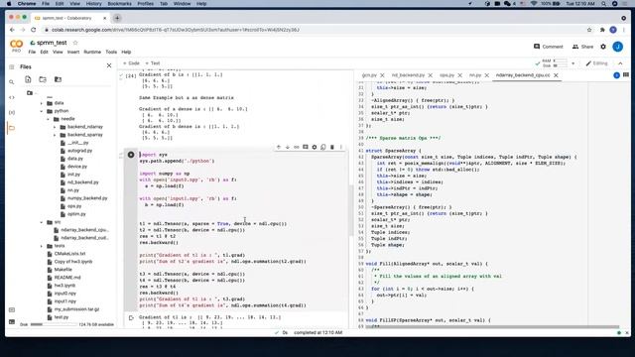Image resolution: width=635 pixels, height=357 pixels.
Task: Copy link to cell icon
Action: click(296, 147)
